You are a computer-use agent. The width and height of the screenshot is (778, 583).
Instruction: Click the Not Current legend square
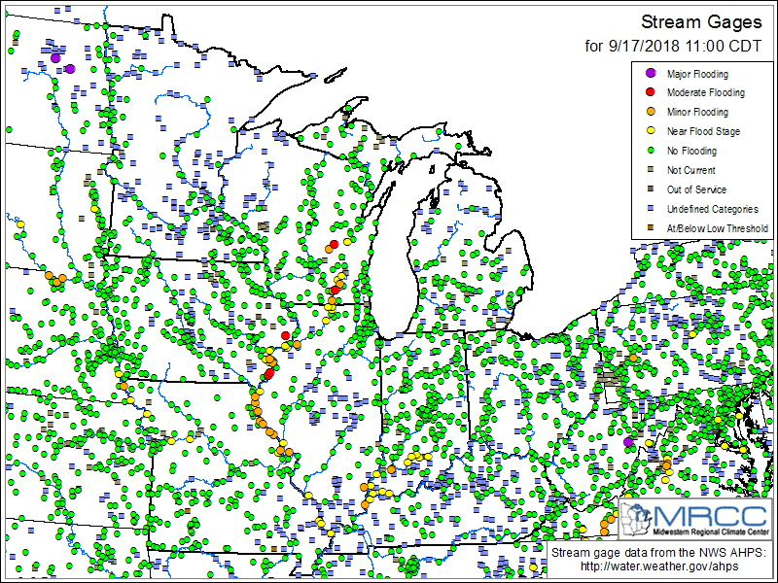[651, 169]
